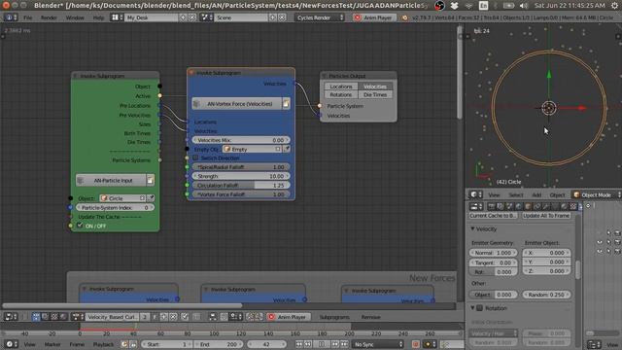Click the Random 0.250 velocity field

[546, 295]
